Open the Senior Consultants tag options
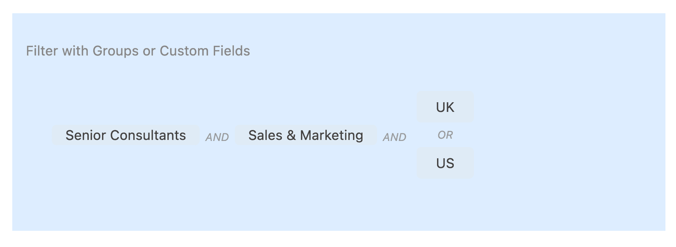Image resolution: width=676 pixels, height=247 pixels. [126, 135]
